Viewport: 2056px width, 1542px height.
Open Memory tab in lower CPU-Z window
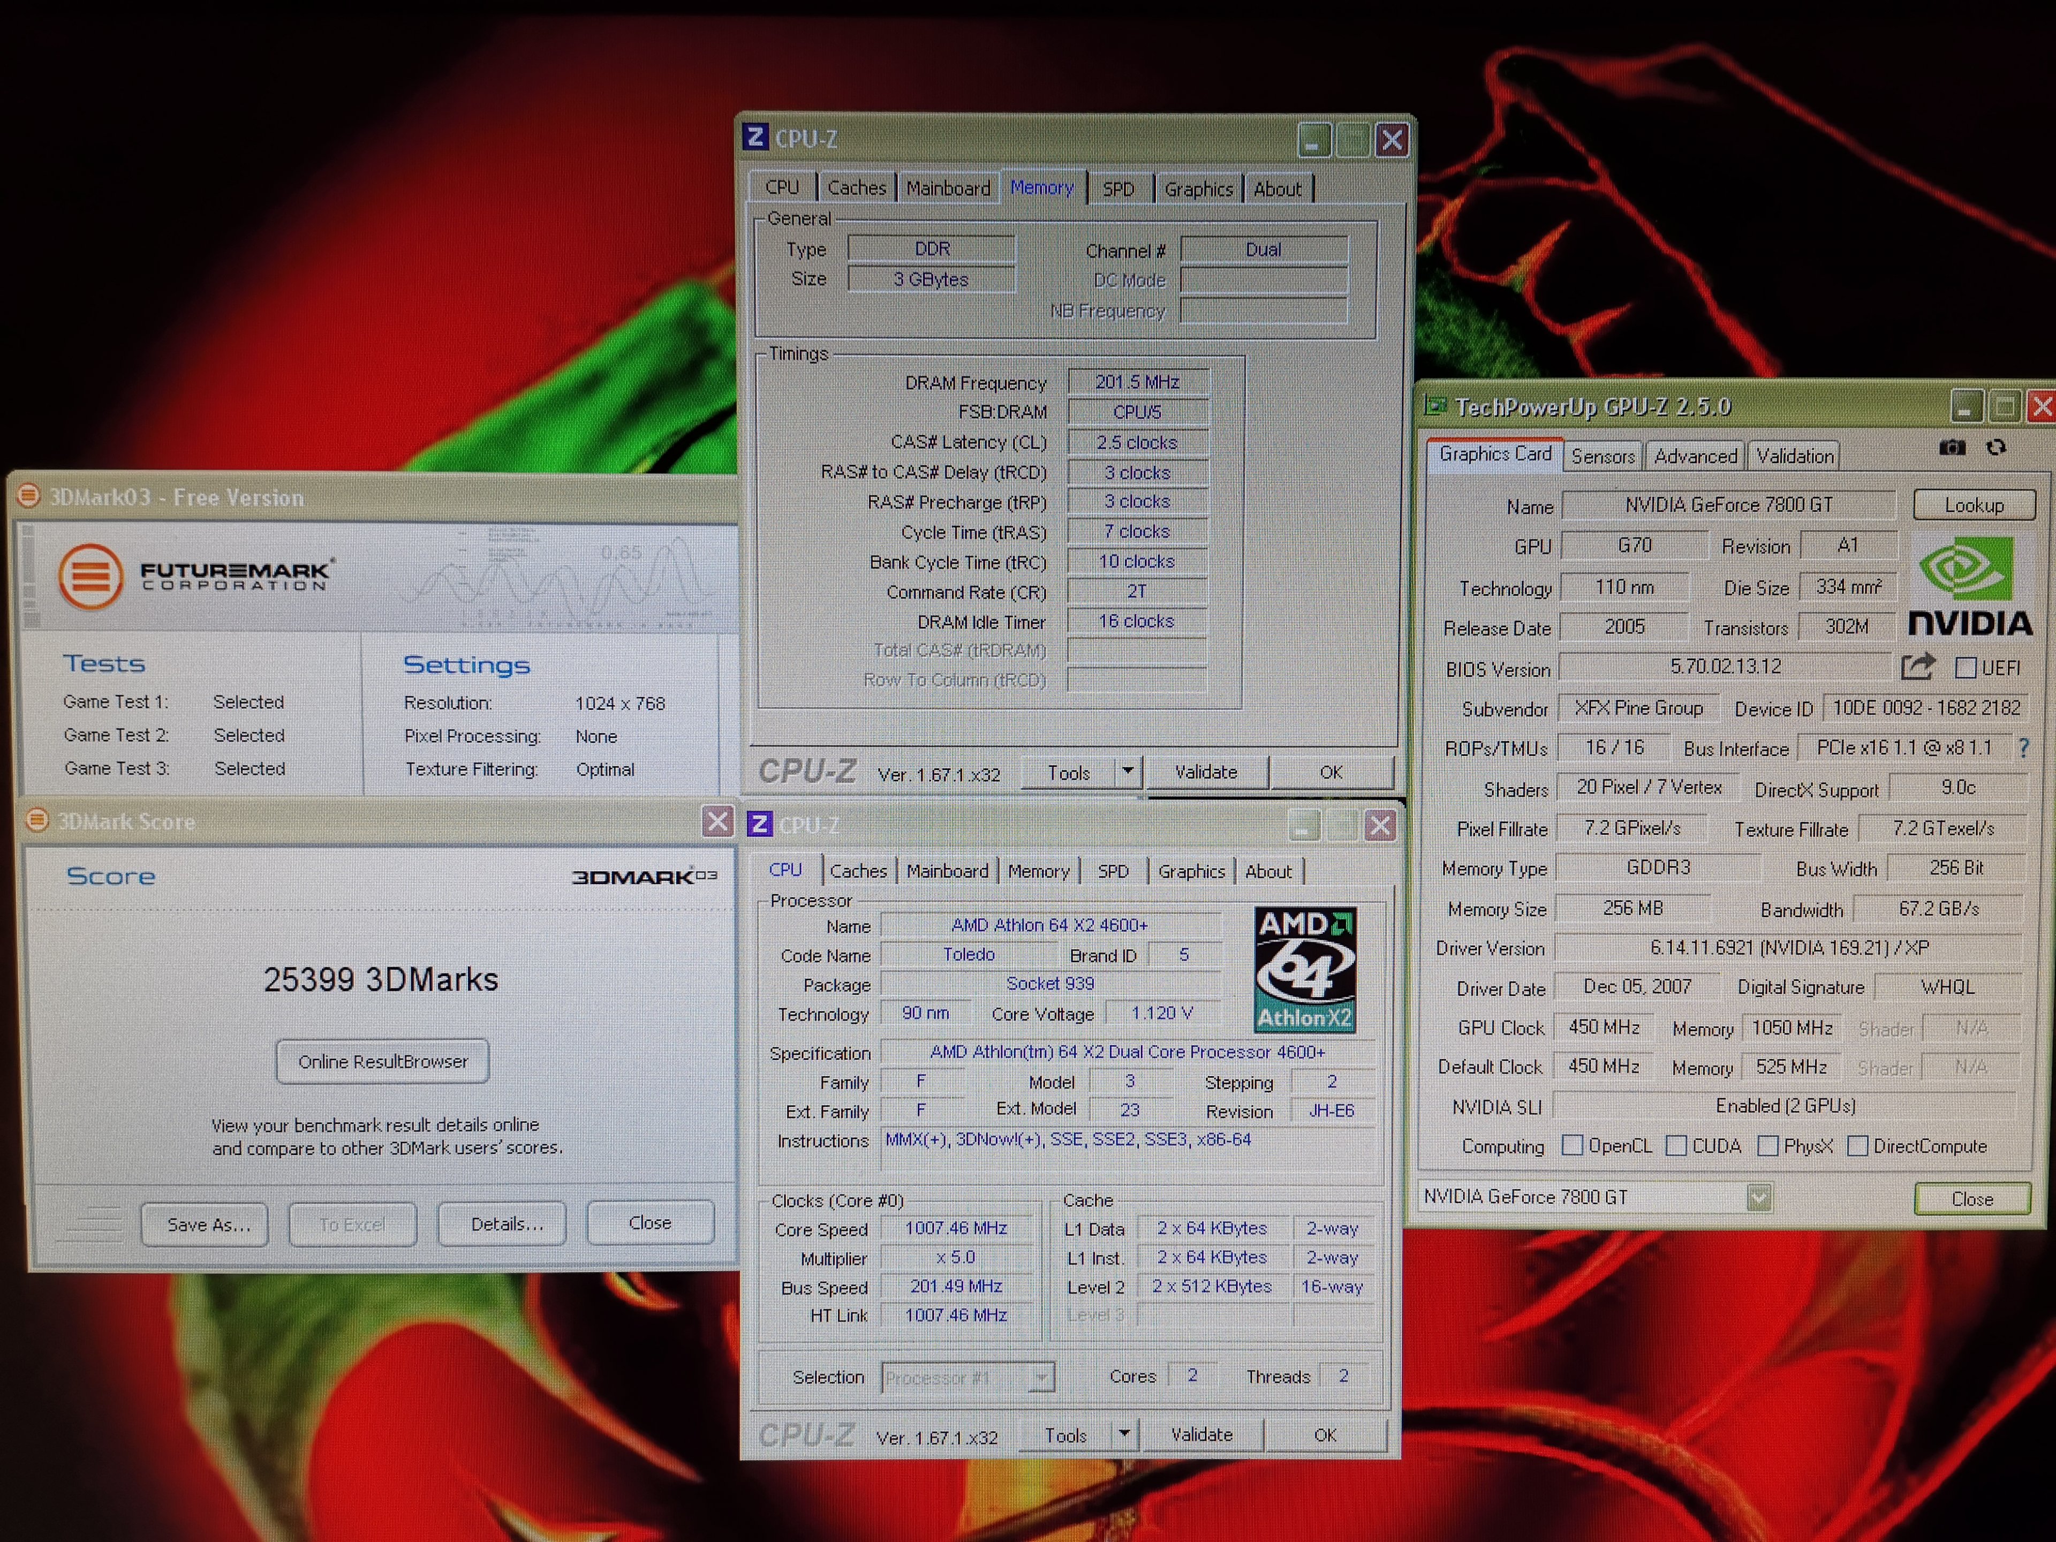(x=1038, y=872)
